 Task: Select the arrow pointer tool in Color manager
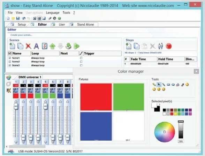pos(159,85)
